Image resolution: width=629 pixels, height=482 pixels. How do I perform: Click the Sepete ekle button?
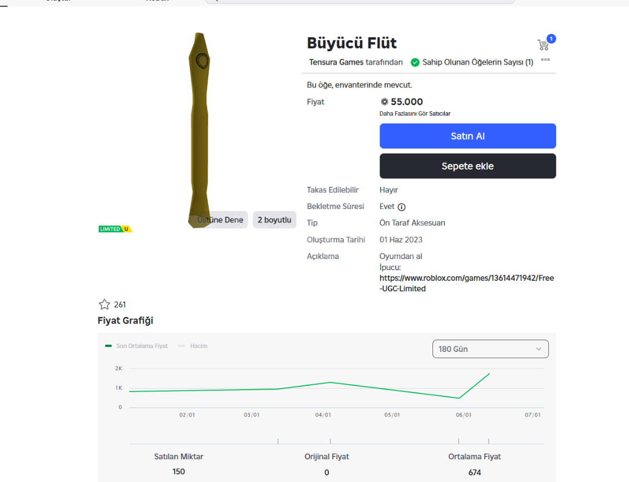click(468, 166)
